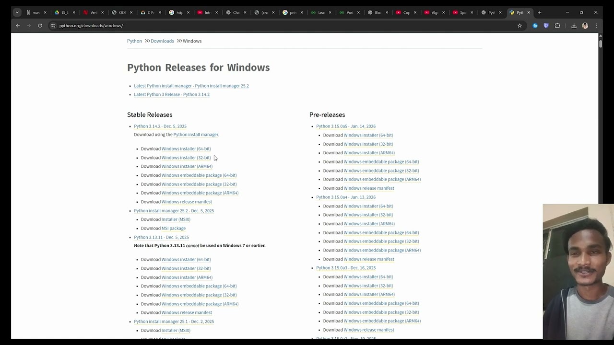Open Python 3.15.0a3 - Dec. 16, 2025 pre-release
The image size is (614, 345).
(346, 268)
